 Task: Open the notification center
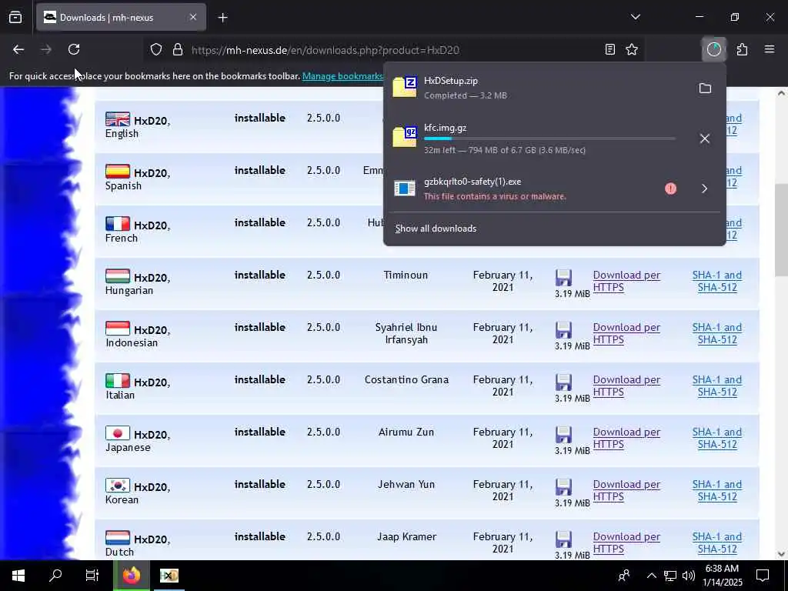pyautogui.click(x=763, y=576)
